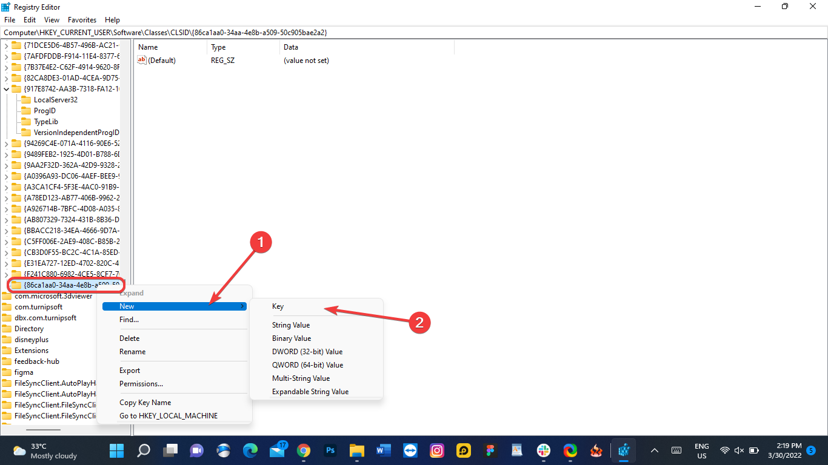Launch Microsoft Edge from the taskbar
This screenshot has height=465, width=828.
pos(250,450)
